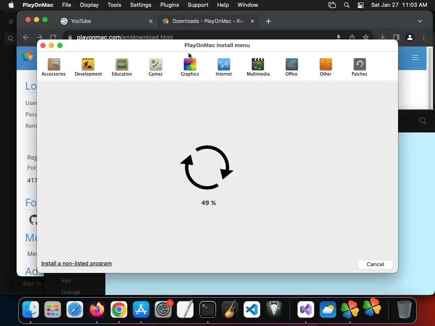Screen dimensions: 435x326
Task: Open Control Center in menu bar
Action: click(360, 5)
